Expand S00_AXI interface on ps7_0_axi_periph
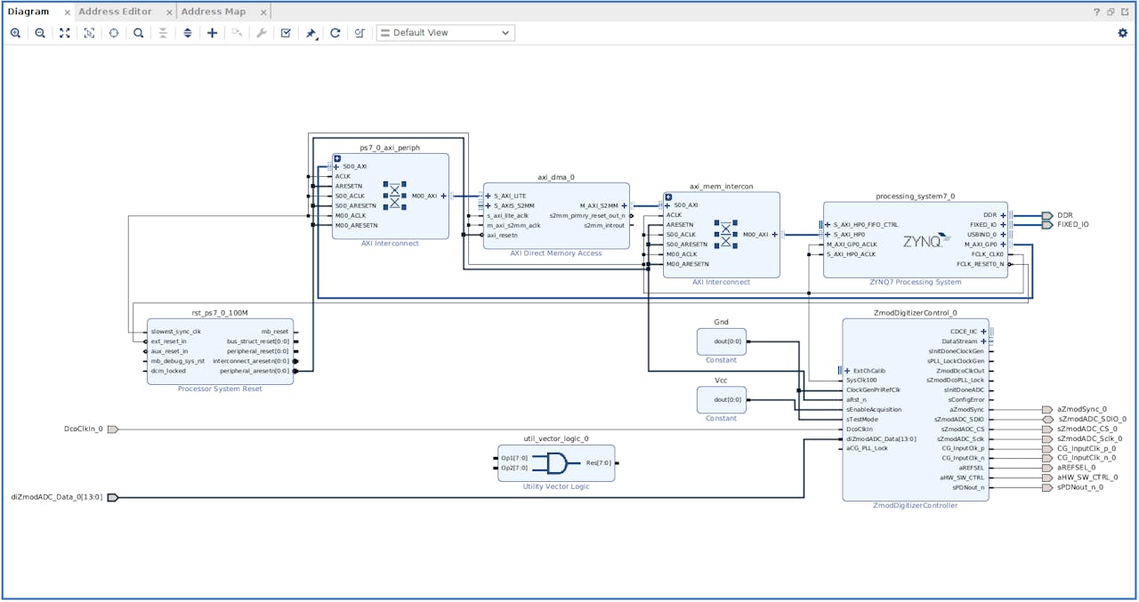This screenshot has width=1139, height=602. point(336,166)
